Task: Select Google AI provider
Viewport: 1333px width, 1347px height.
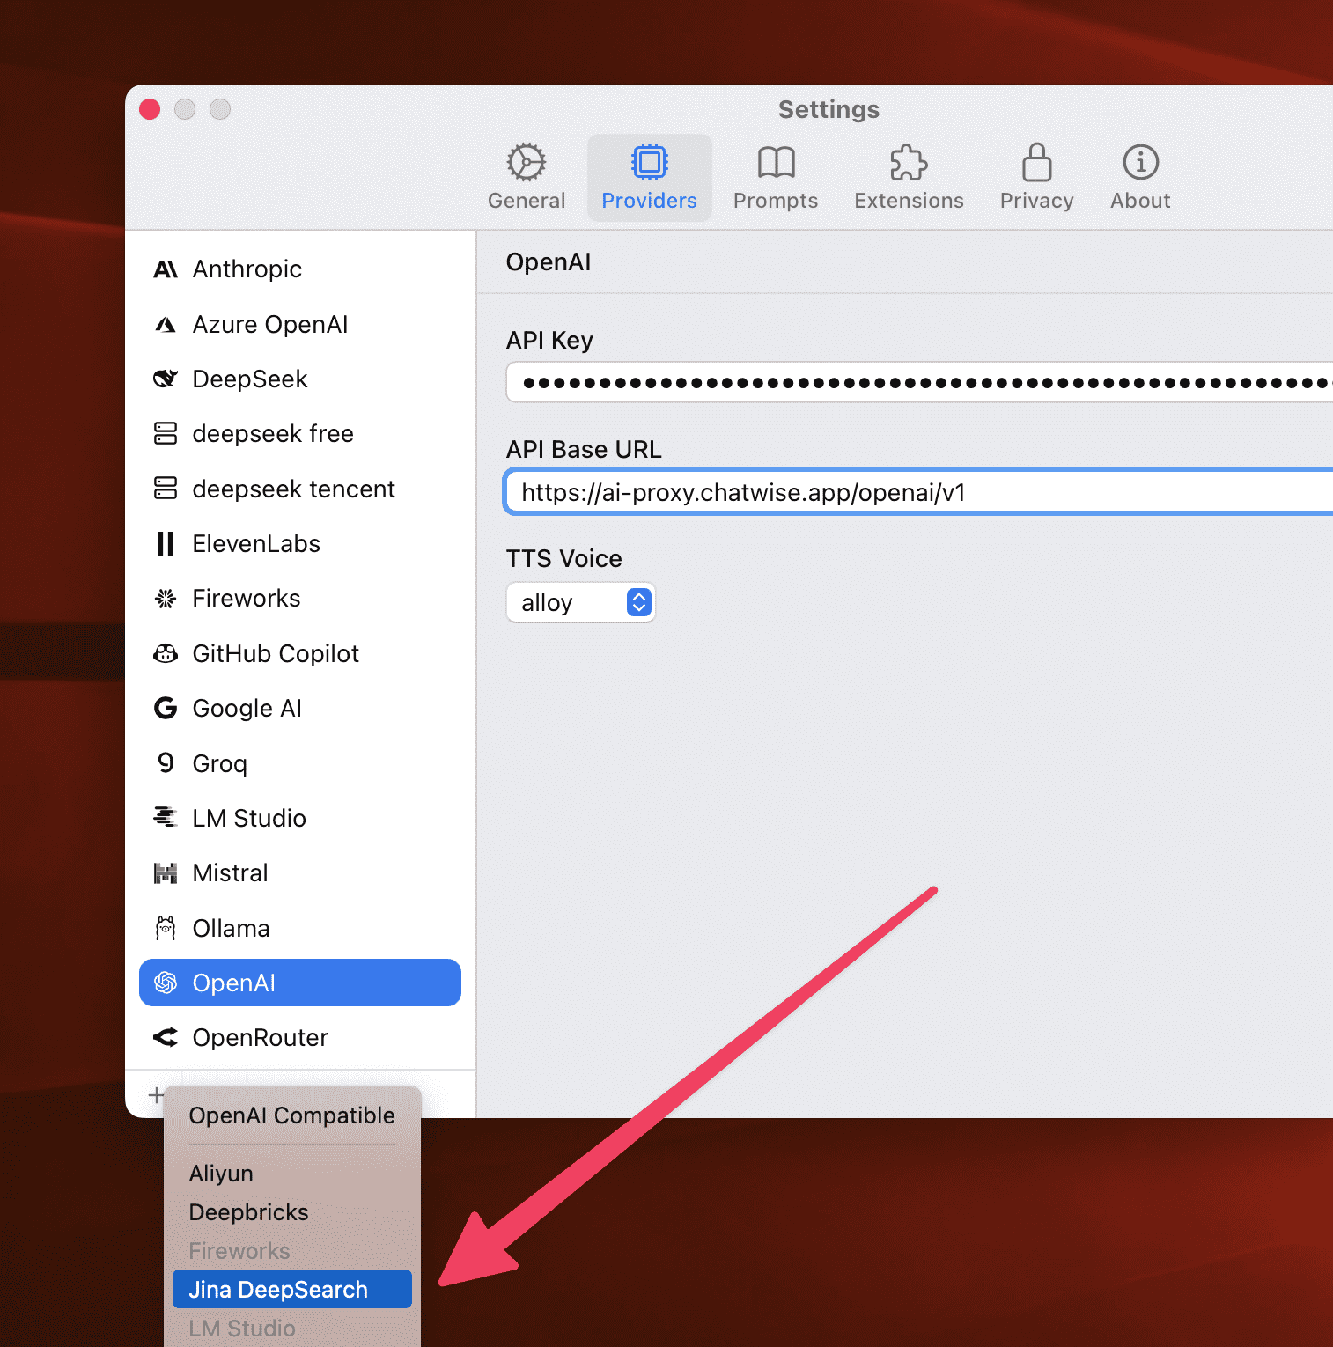Action: pos(300,708)
